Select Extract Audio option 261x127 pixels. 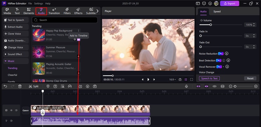16,27
